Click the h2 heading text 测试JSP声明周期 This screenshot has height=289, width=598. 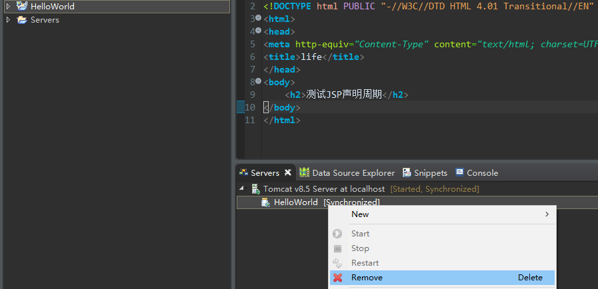click(x=344, y=95)
